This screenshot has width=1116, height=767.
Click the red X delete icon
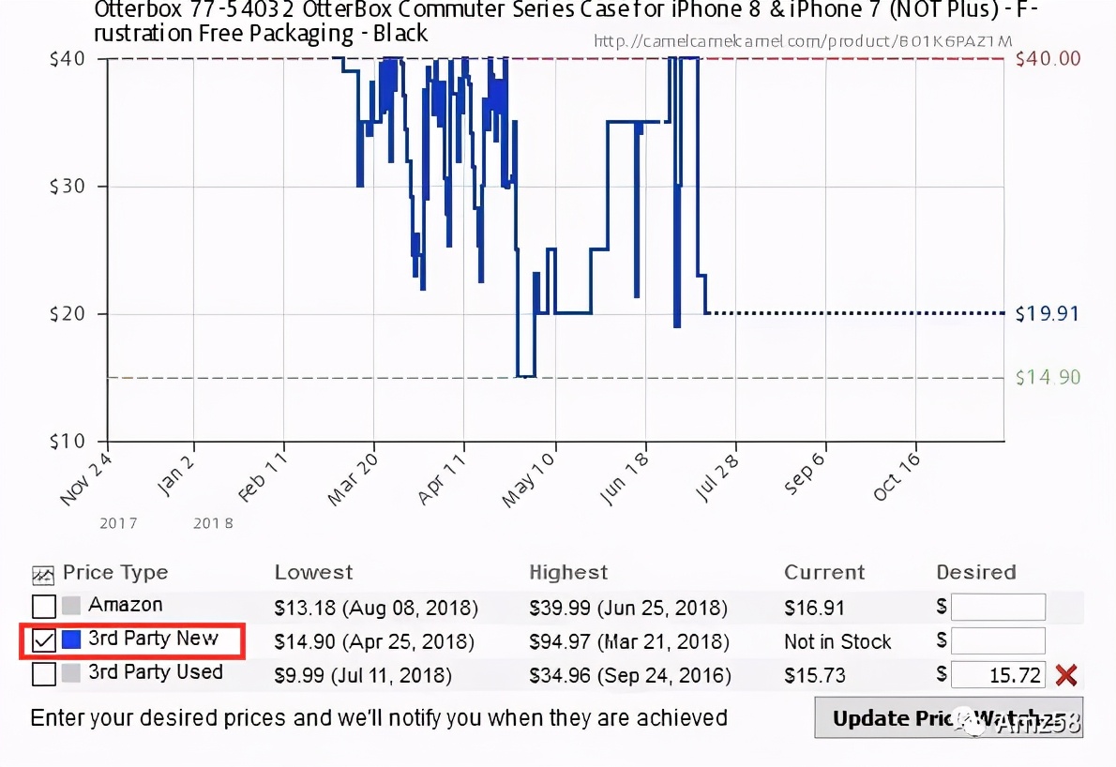pyautogui.click(x=1066, y=674)
